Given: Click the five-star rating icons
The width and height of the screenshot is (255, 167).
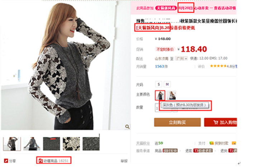Looking at the screenshot, I should (218, 66).
